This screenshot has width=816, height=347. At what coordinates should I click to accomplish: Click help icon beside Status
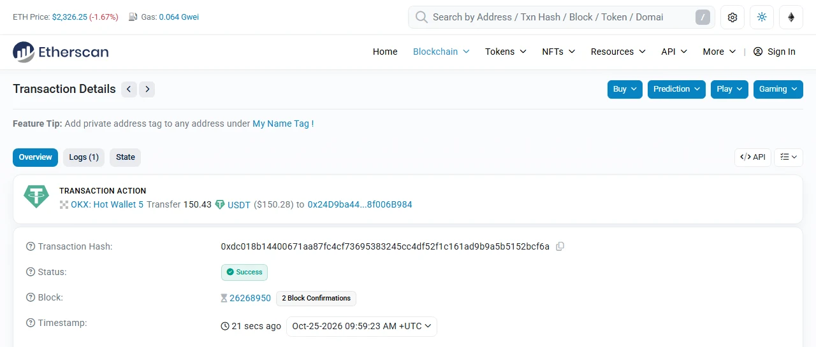point(31,272)
